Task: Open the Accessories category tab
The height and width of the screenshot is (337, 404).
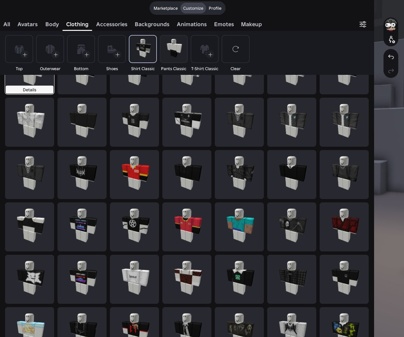Action: (x=112, y=24)
